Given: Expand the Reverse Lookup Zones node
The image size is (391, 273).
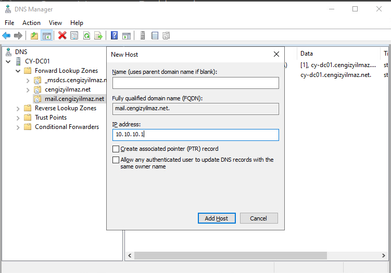Looking at the screenshot, I should click(x=18, y=108).
